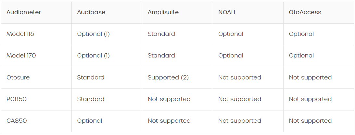Click the Amplisuite column header
Viewport: 355px width, 135px height.
[x=163, y=12]
